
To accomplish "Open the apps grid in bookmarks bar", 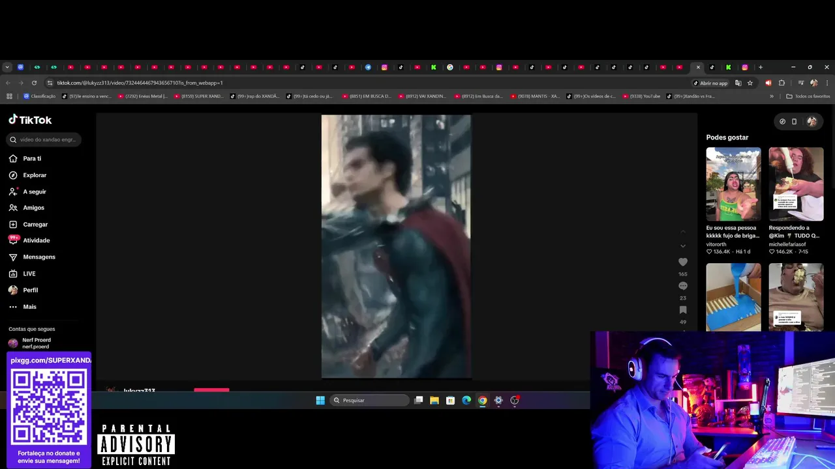I will (x=9, y=96).
